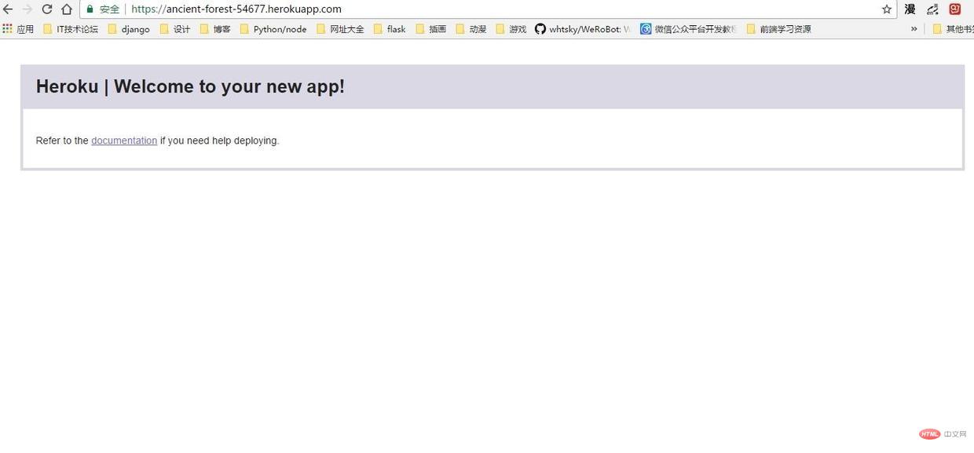Screen dimensions: 974x453
Task: Open the 网址大全 bookmark folder
Action: coord(340,29)
